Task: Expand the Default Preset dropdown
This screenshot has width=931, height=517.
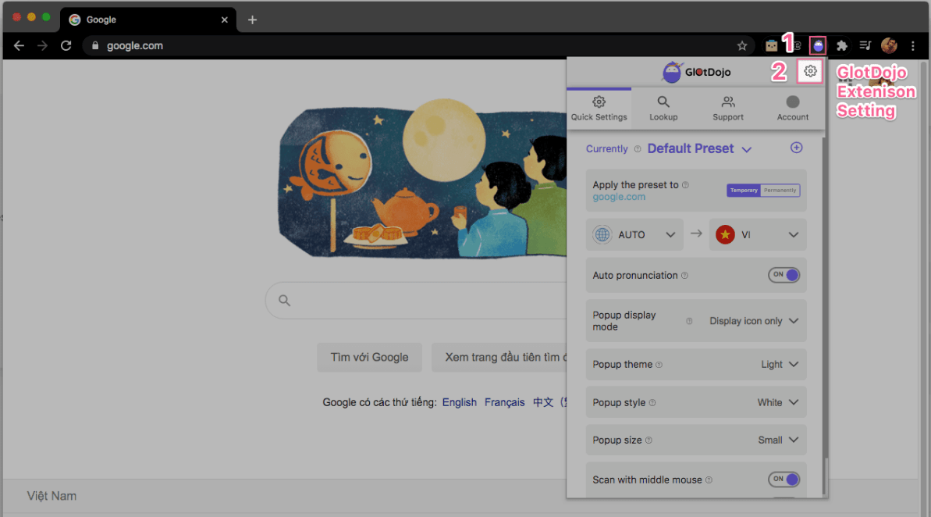Action: [699, 148]
